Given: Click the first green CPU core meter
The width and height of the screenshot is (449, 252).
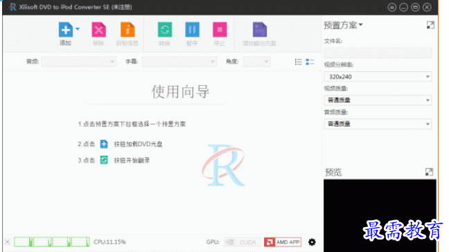Looking at the screenshot, I should coord(23,242).
